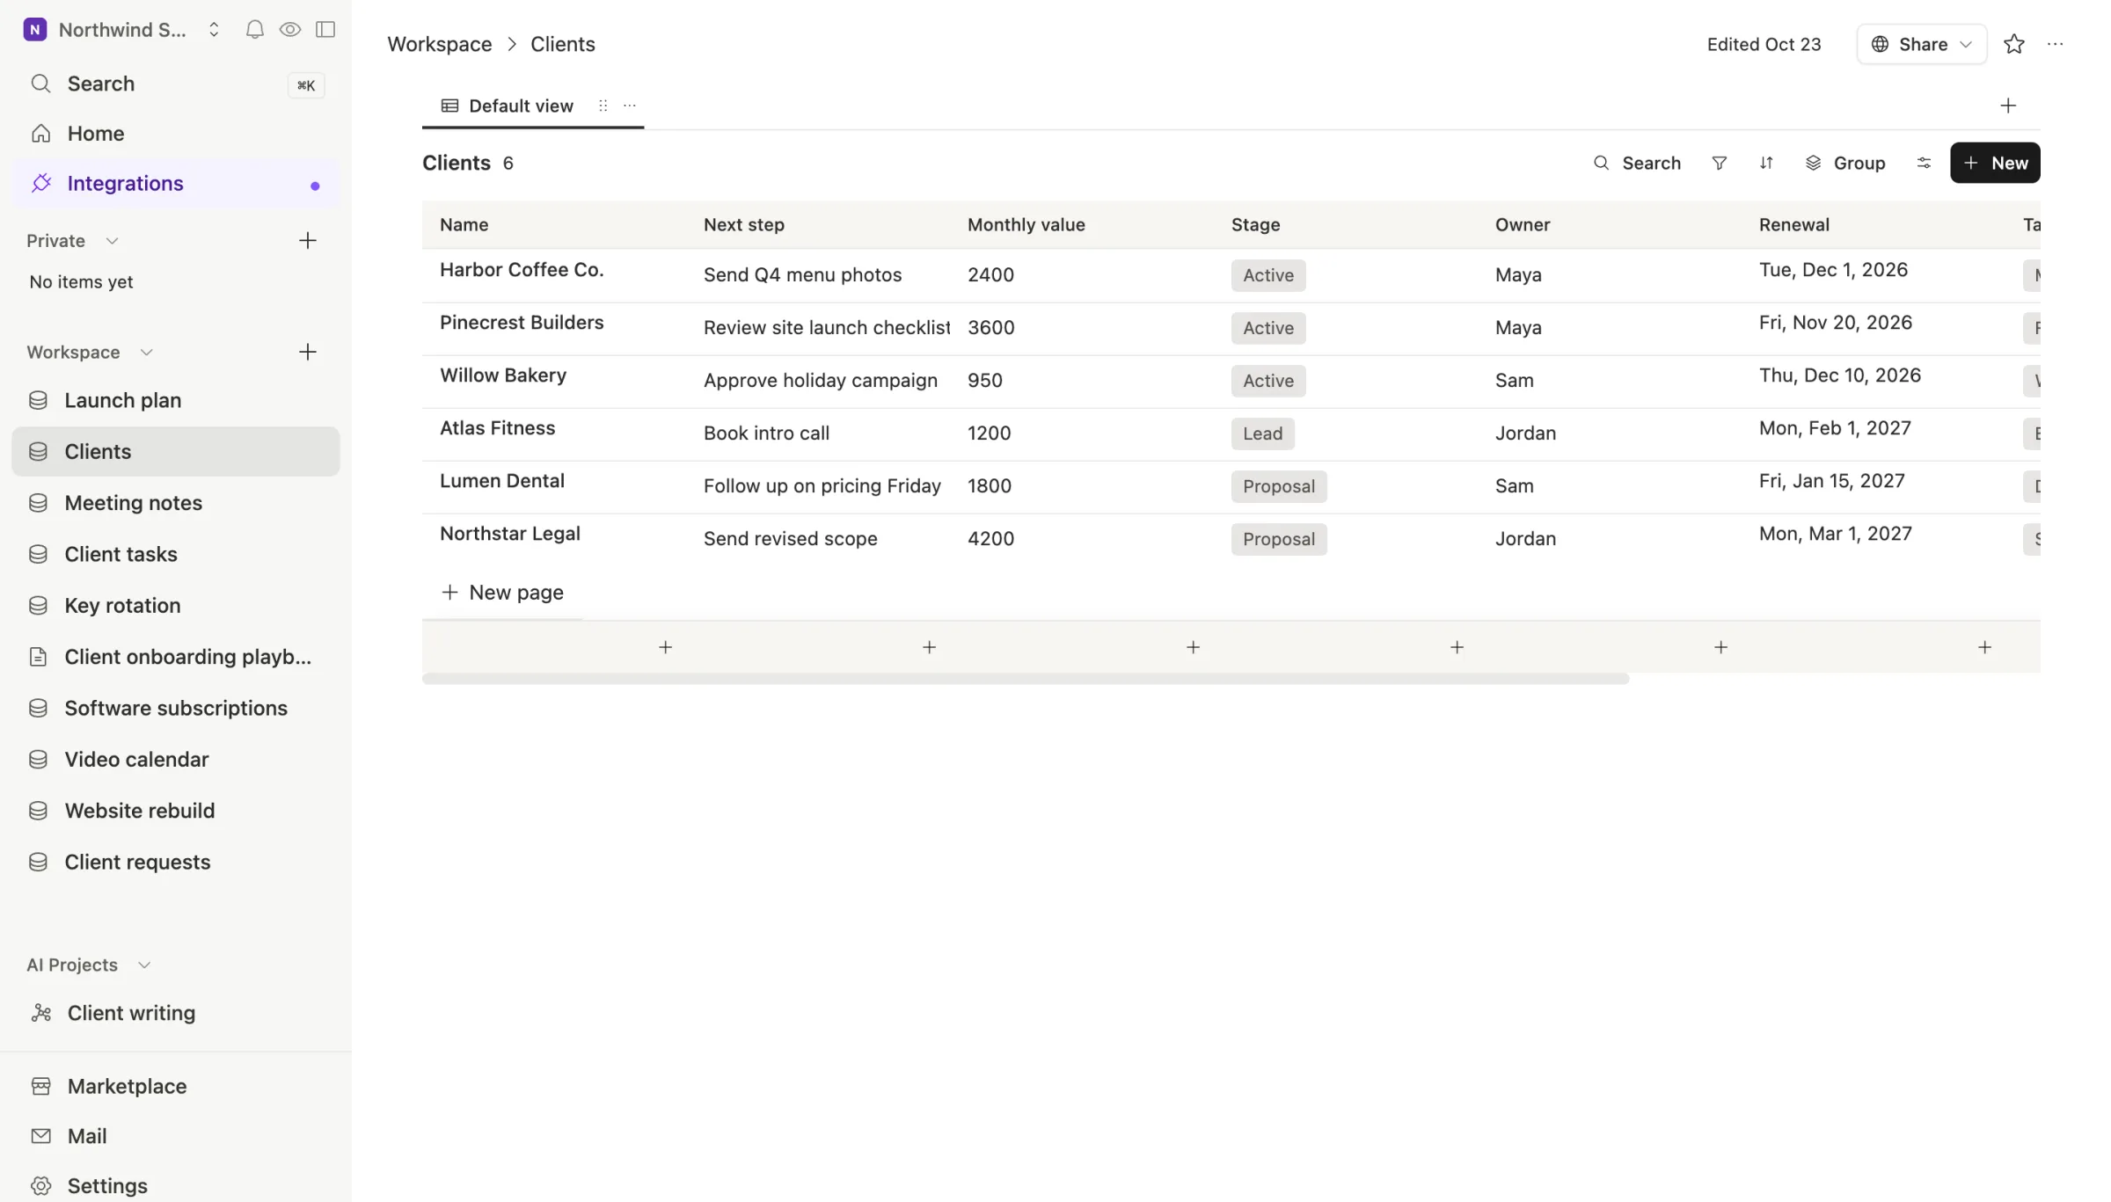
Task: Click the Key rotation database icon
Action: click(x=38, y=606)
